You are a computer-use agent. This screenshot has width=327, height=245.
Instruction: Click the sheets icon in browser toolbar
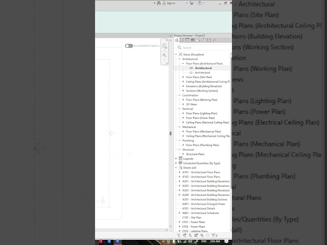198,40
